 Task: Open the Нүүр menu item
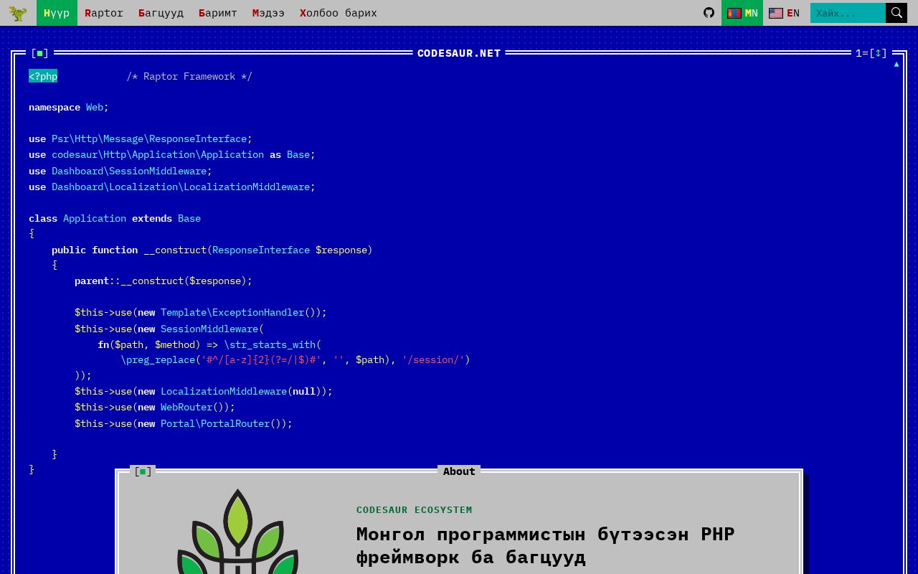coord(57,13)
